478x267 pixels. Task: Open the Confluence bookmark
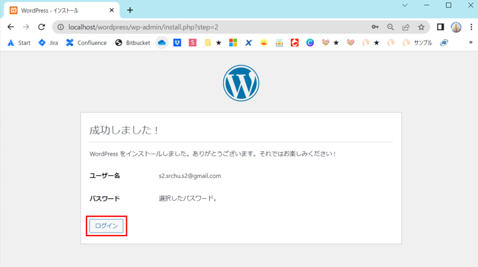[86, 43]
